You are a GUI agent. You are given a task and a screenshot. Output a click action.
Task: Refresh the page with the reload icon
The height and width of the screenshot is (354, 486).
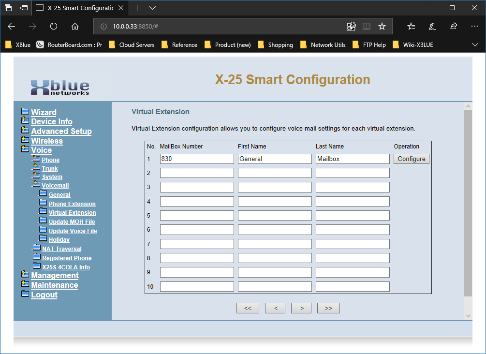pos(53,27)
